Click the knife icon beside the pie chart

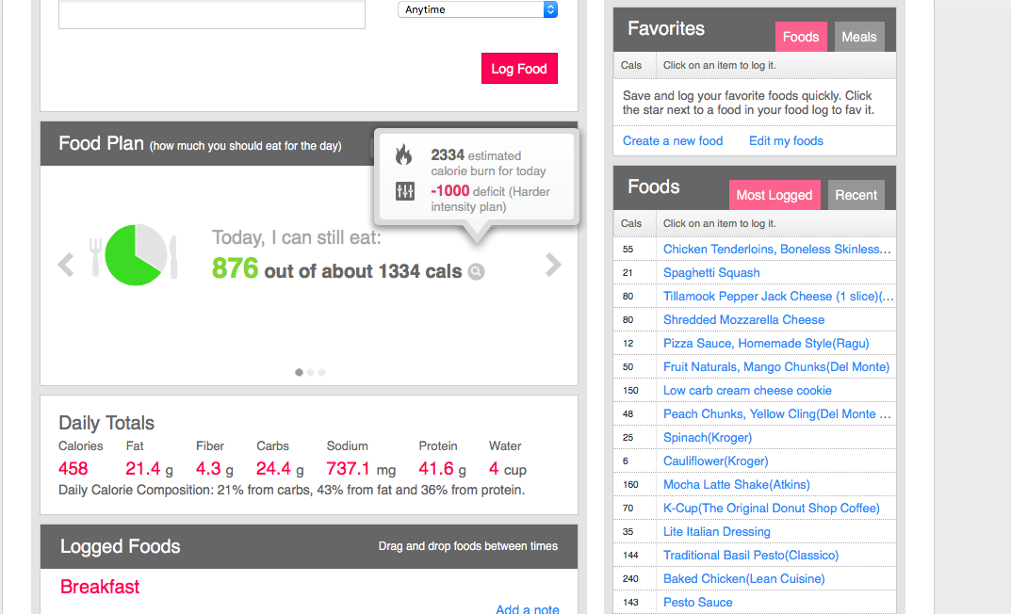point(173,256)
